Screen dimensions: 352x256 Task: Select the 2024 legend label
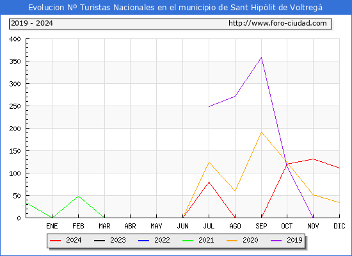tap(74, 240)
